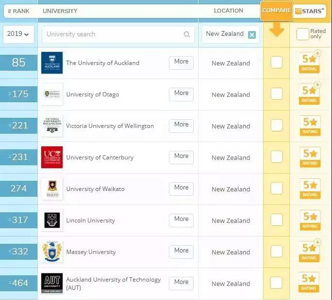
Task: Sort by the # RANK column header
Action: pyautogui.click(x=18, y=11)
